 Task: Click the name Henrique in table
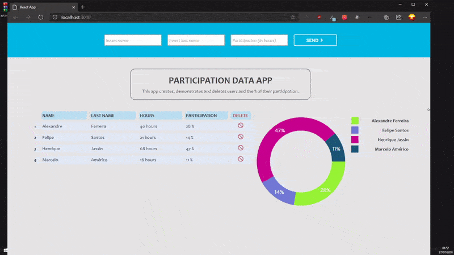(x=51, y=148)
